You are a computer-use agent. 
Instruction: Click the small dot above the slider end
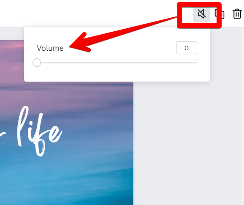(x=196, y=60)
